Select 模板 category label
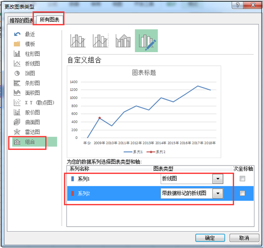This screenshot has height=248, width=263. click(x=30, y=44)
